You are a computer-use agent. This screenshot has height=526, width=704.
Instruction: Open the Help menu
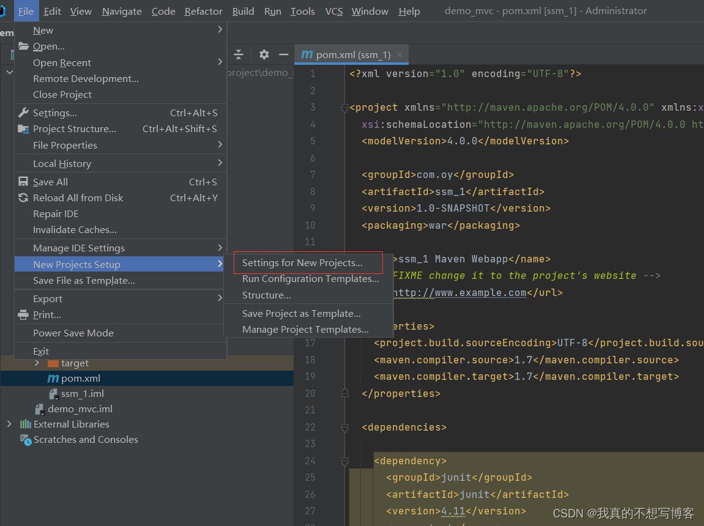point(409,11)
